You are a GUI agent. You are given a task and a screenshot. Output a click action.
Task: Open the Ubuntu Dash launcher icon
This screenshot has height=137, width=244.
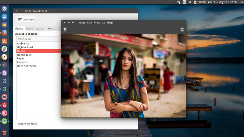click(x=5, y=9)
